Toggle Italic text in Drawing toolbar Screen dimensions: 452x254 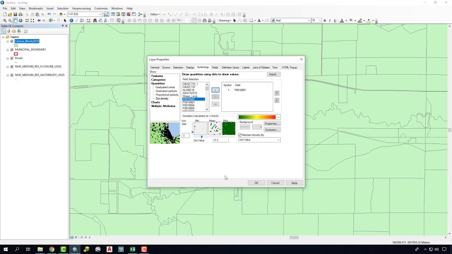click(x=330, y=20)
